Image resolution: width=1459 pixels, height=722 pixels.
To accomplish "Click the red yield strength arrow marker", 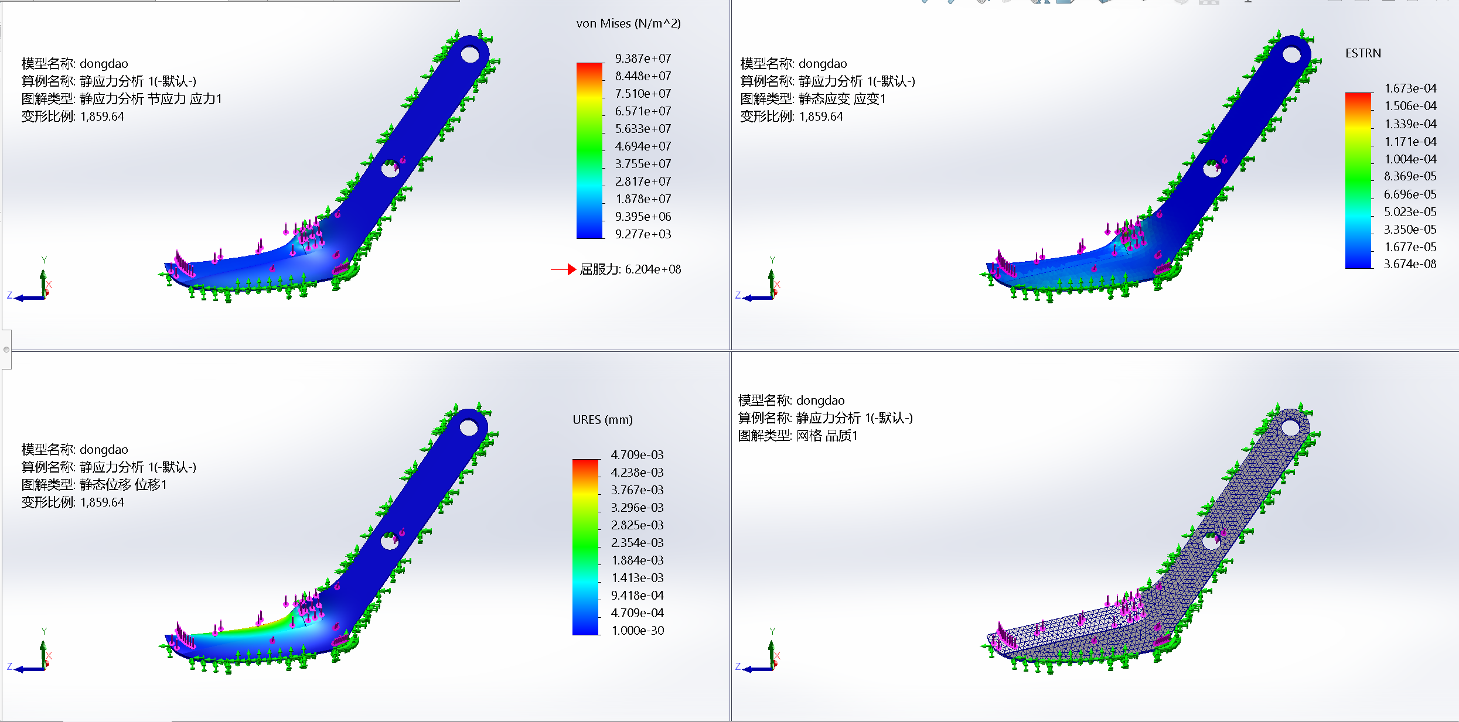I will 564,269.
